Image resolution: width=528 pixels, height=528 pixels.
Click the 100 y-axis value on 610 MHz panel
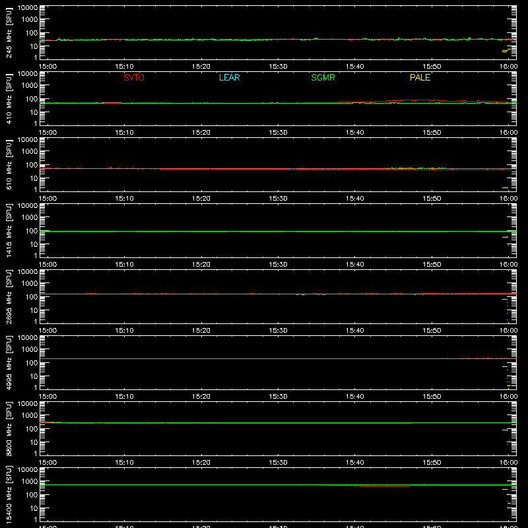point(32,164)
